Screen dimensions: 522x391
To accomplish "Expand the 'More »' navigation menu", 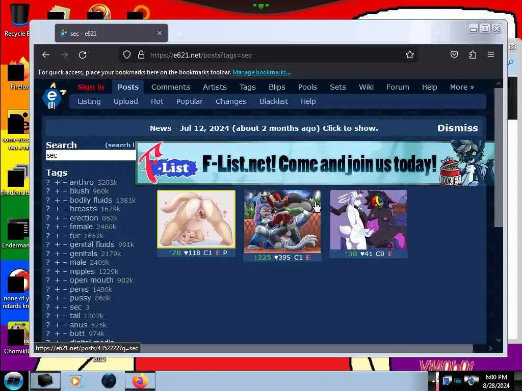I will pyautogui.click(x=462, y=87).
